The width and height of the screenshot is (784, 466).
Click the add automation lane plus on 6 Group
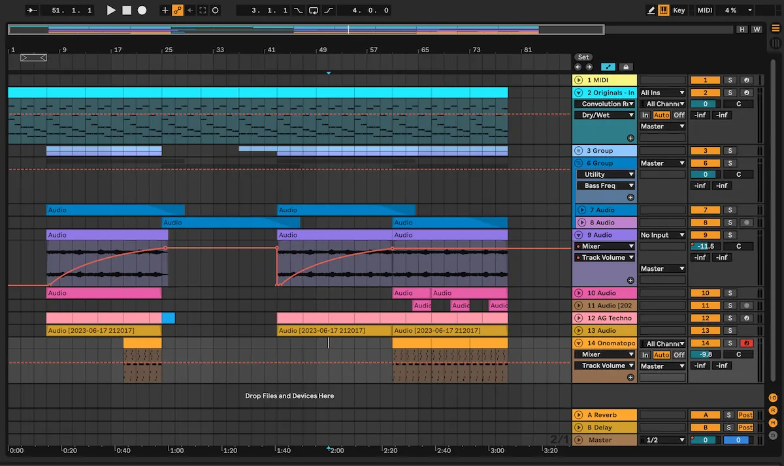[630, 197]
